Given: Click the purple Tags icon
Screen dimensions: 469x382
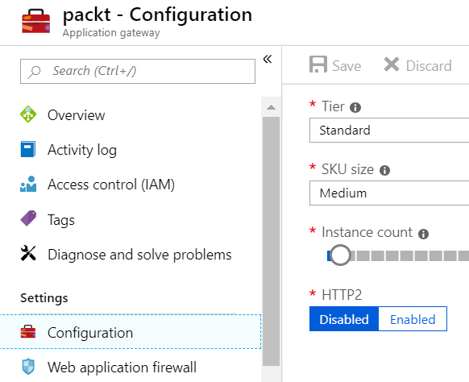Looking at the screenshot, I should click(x=28, y=218).
